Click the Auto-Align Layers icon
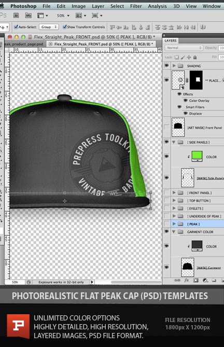224x347 pixels. click(203, 27)
